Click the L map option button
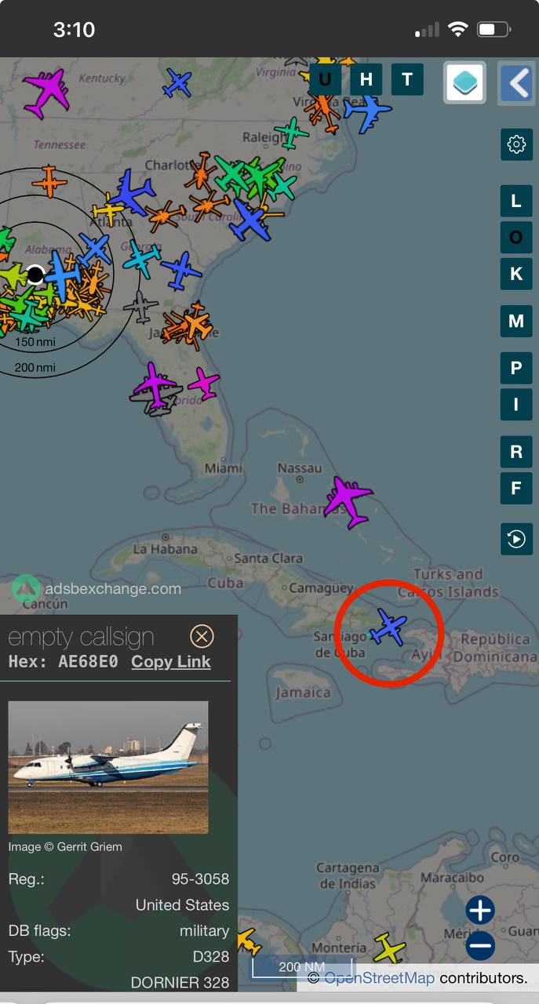Viewport: 539px width, 1004px height. click(516, 201)
